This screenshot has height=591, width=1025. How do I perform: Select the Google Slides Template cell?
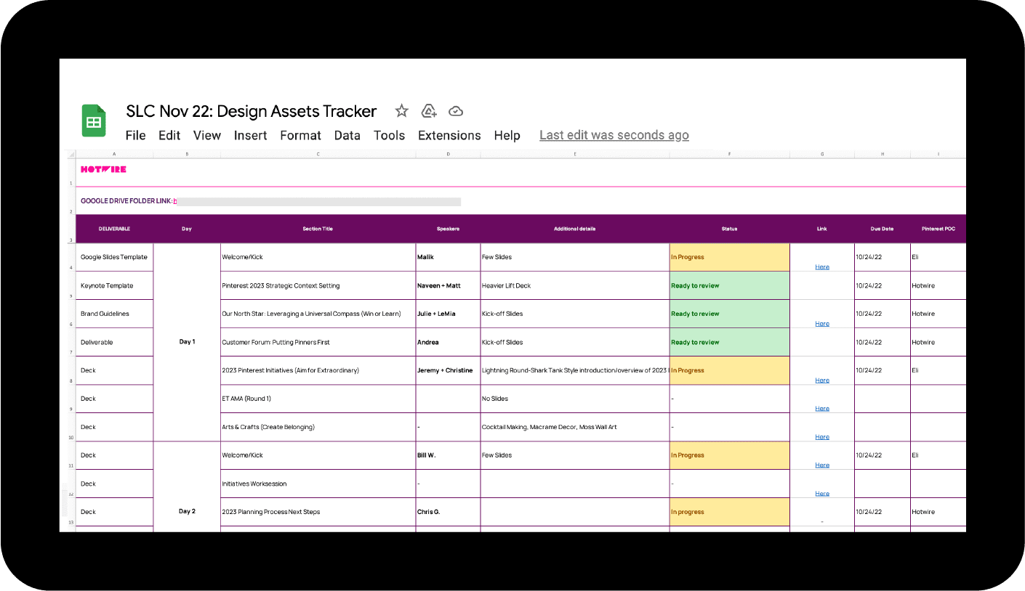point(114,257)
